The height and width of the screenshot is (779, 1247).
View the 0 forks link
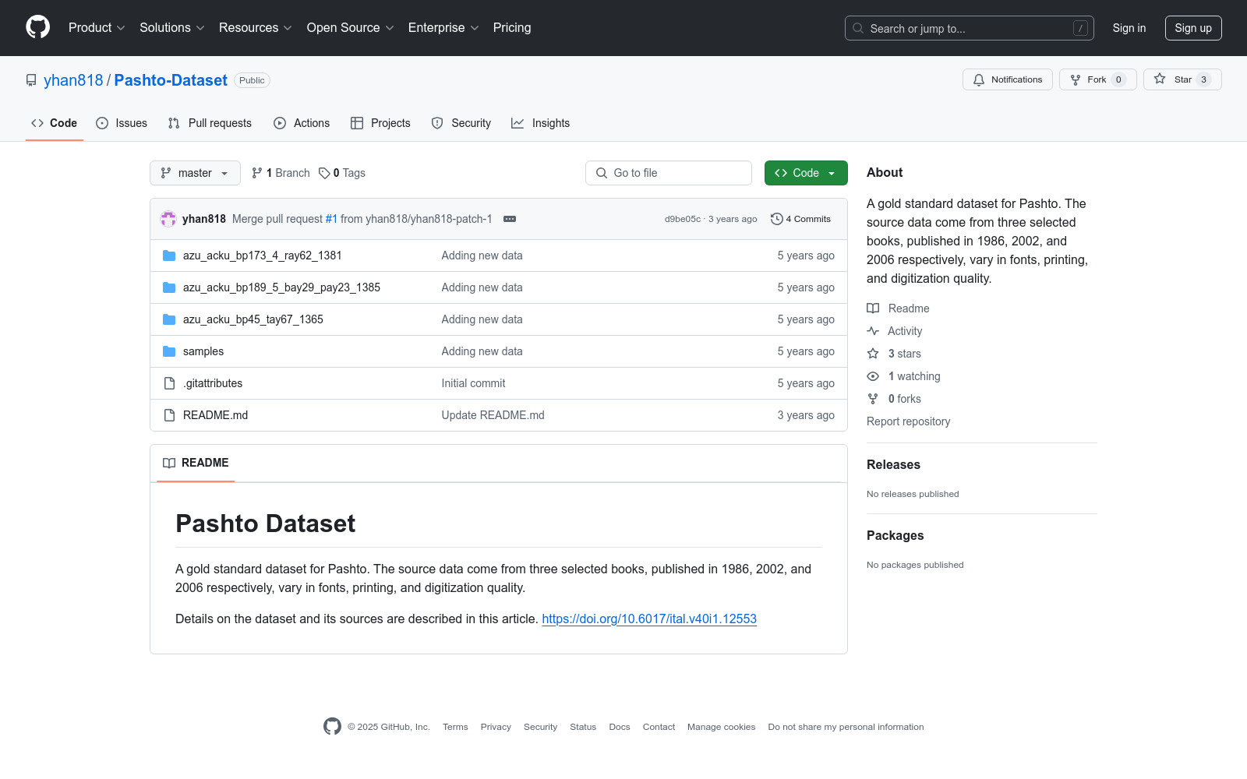coord(894,399)
